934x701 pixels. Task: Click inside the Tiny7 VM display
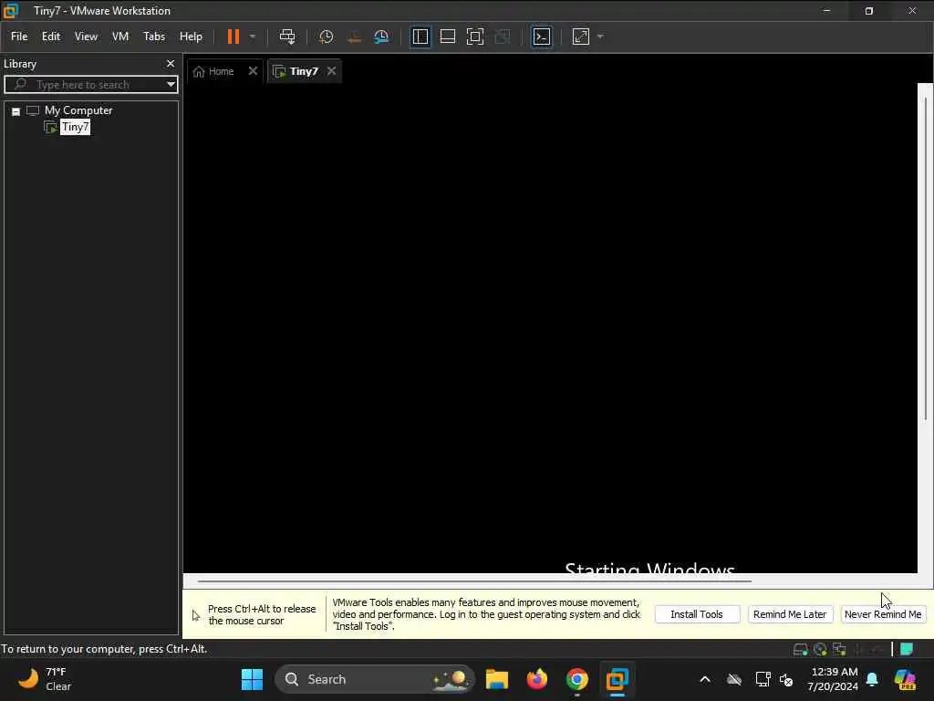click(x=550, y=328)
